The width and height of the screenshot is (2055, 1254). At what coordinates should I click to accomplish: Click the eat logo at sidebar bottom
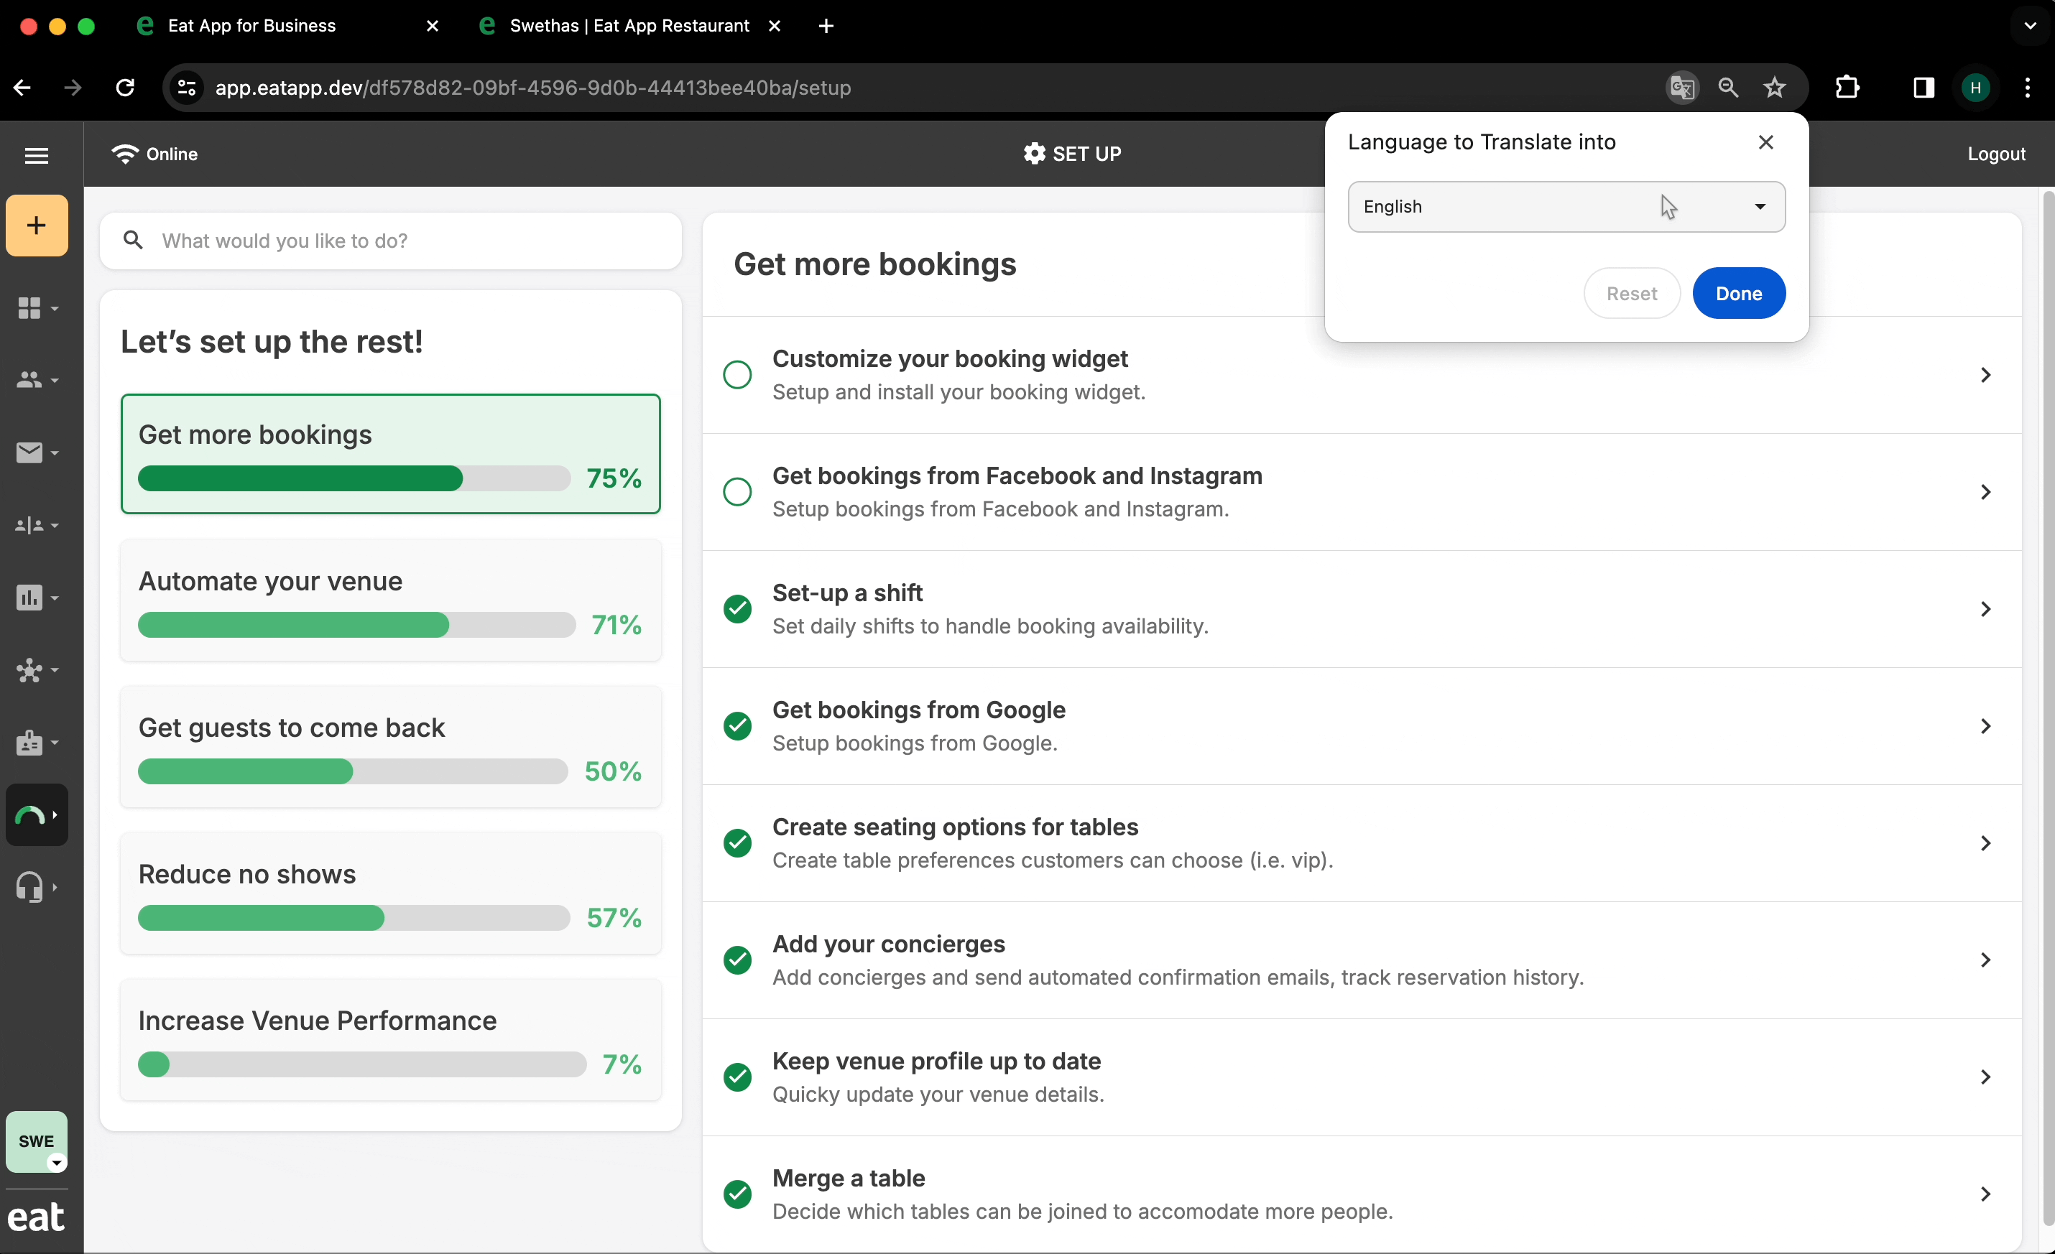(37, 1217)
